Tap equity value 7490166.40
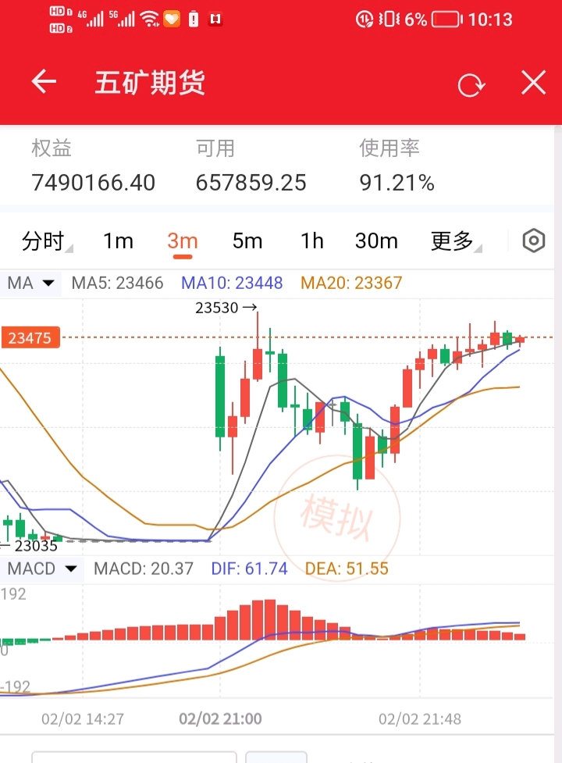This screenshot has width=562, height=763. click(94, 183)
